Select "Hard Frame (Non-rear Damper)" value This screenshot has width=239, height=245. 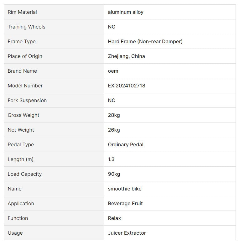pos(145,42)
